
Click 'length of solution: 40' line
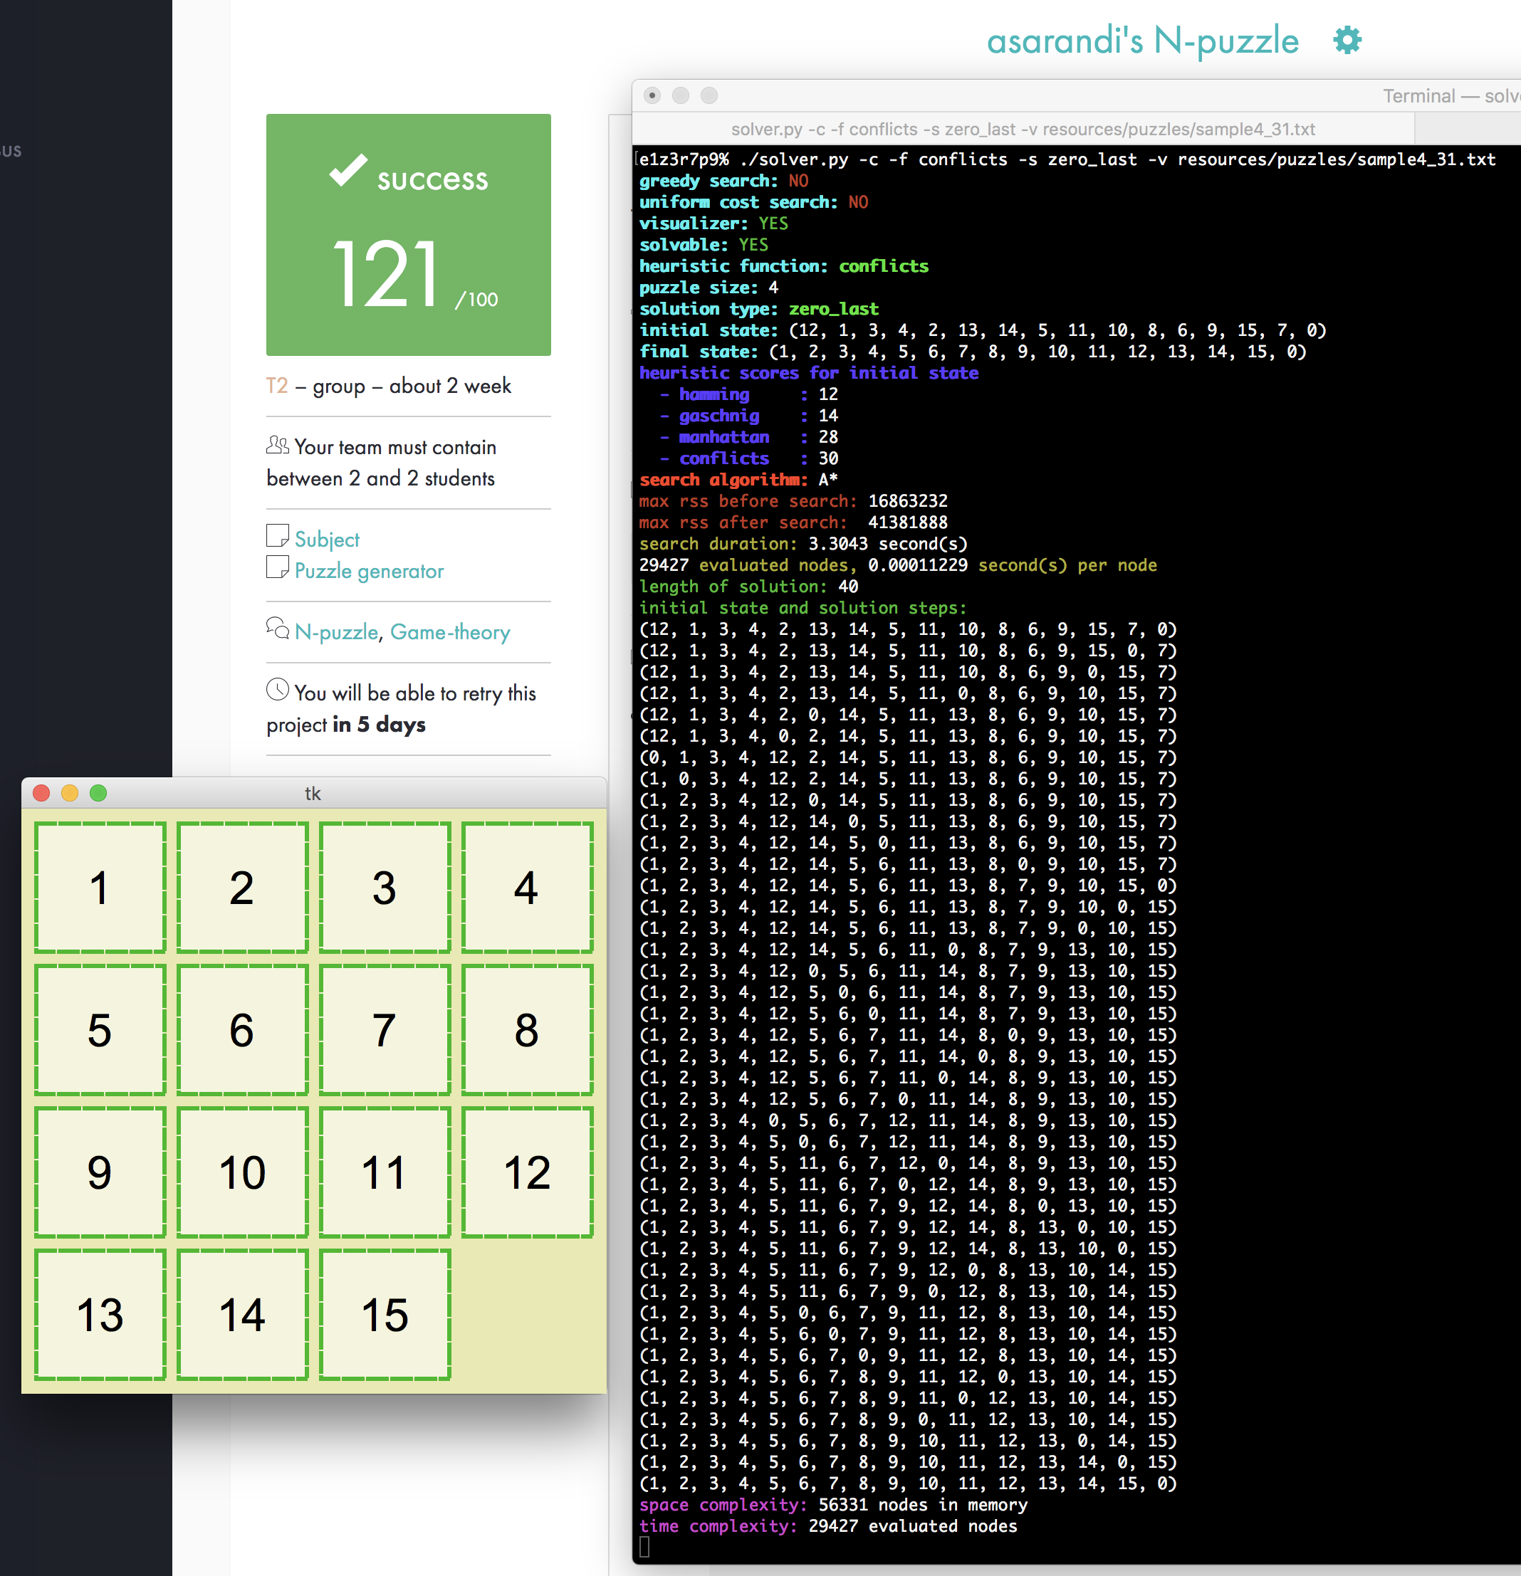coord(748,586)
